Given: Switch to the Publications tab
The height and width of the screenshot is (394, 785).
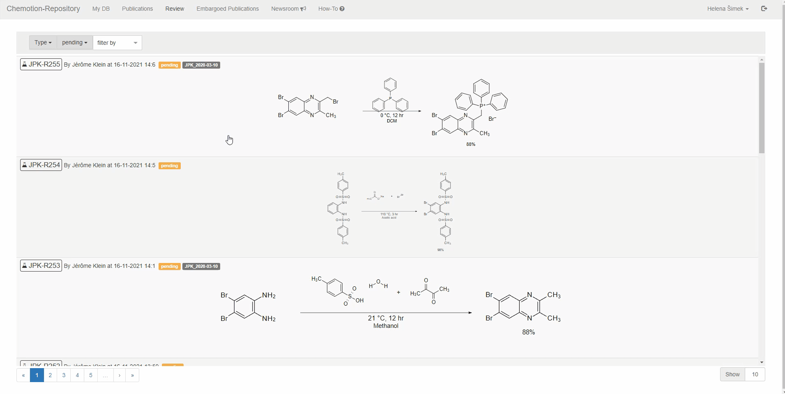Looking at the screenshot, I should pos(137,9).
